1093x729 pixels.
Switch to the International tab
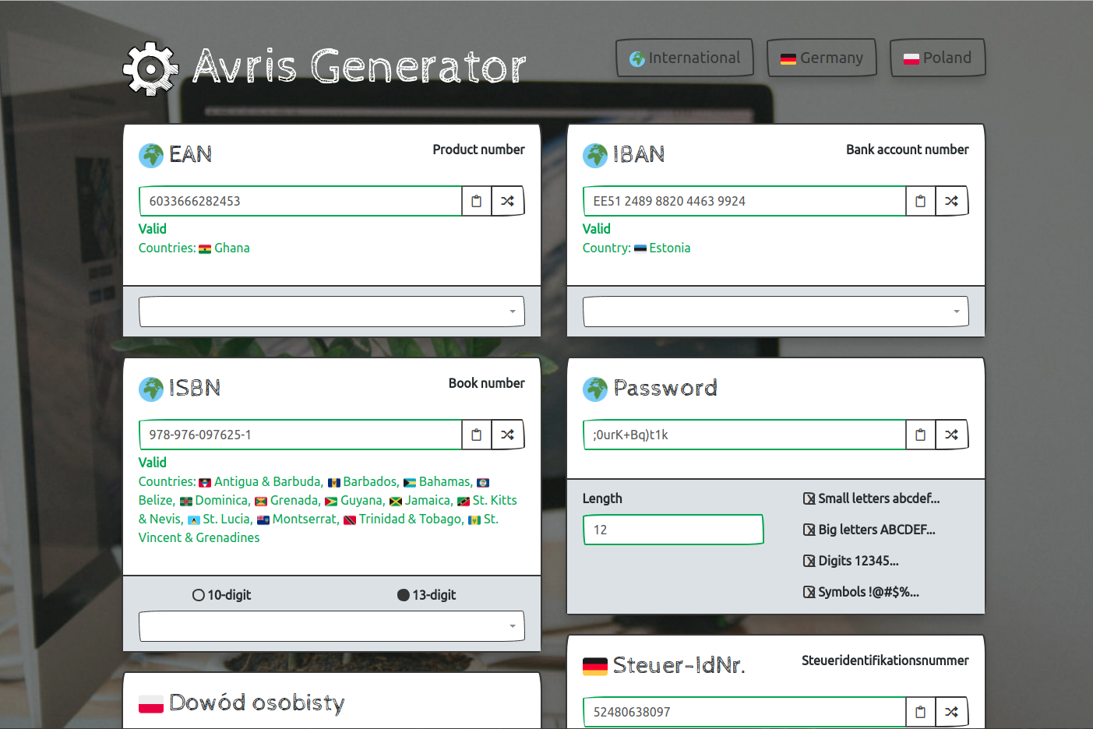pos(685,58)
